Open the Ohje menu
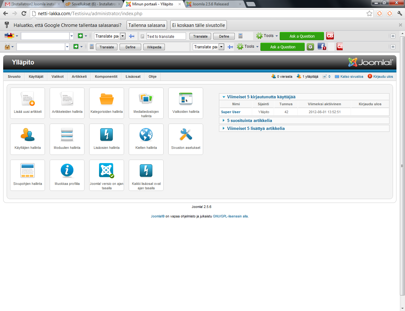405x311 pixels. coord(153,76)
